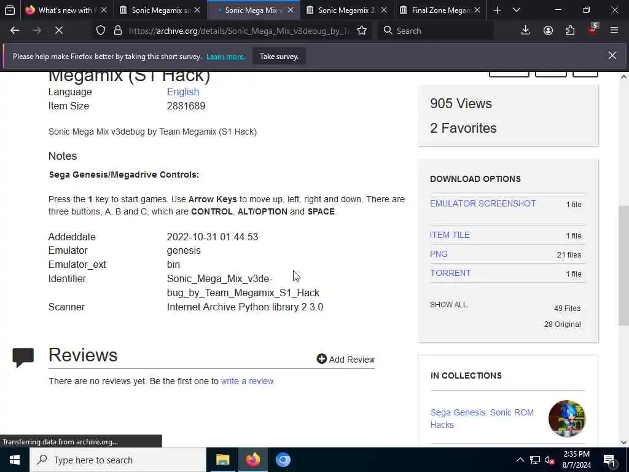
Task: Click the "905 Views" text
Action: click(461, 103)
